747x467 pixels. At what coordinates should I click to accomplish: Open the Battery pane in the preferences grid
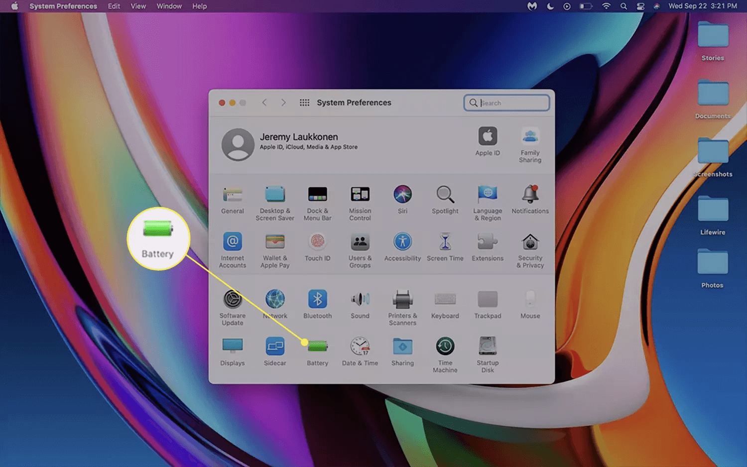[x=318, y=352]
